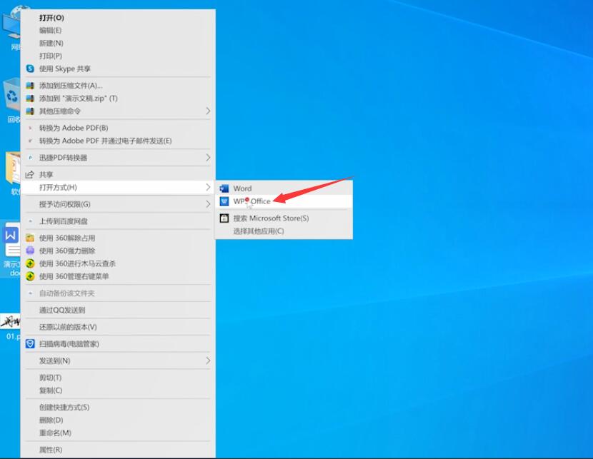Click the 360强力删除 purple icon

click(30, 251)
